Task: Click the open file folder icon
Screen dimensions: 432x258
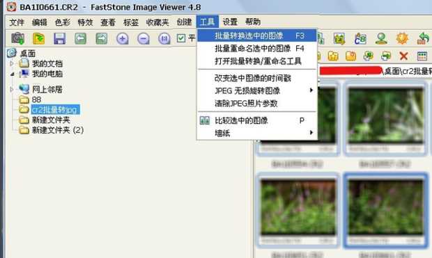Action: (38, 38)
